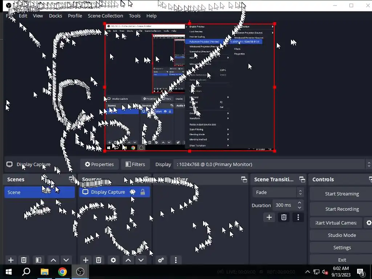Viewport: 372px width, 279px height.
Task: Open the Help menu
Action: coord(151,16)
